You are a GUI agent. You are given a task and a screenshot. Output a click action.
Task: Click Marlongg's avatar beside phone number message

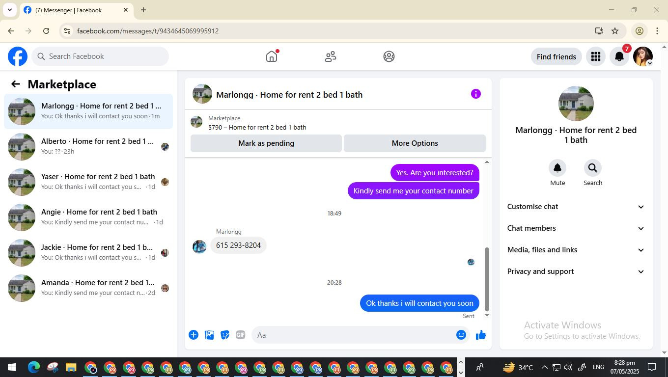pyautogui.click(x=199, y=246)
